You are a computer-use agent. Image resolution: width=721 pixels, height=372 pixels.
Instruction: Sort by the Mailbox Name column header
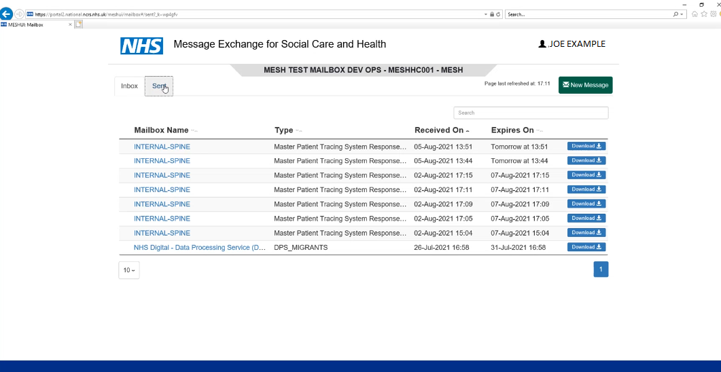(162, 130)
